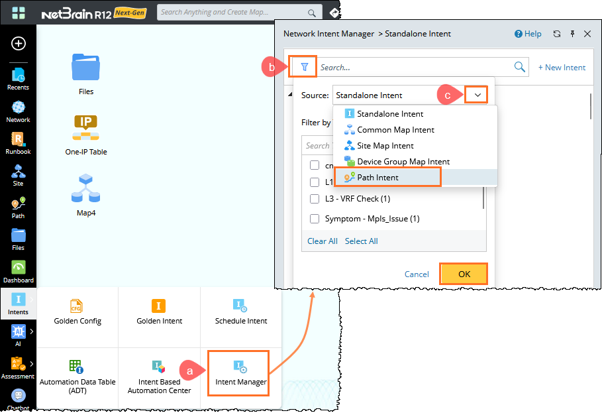Open Dashboard in the sidebar

(18, 272)
